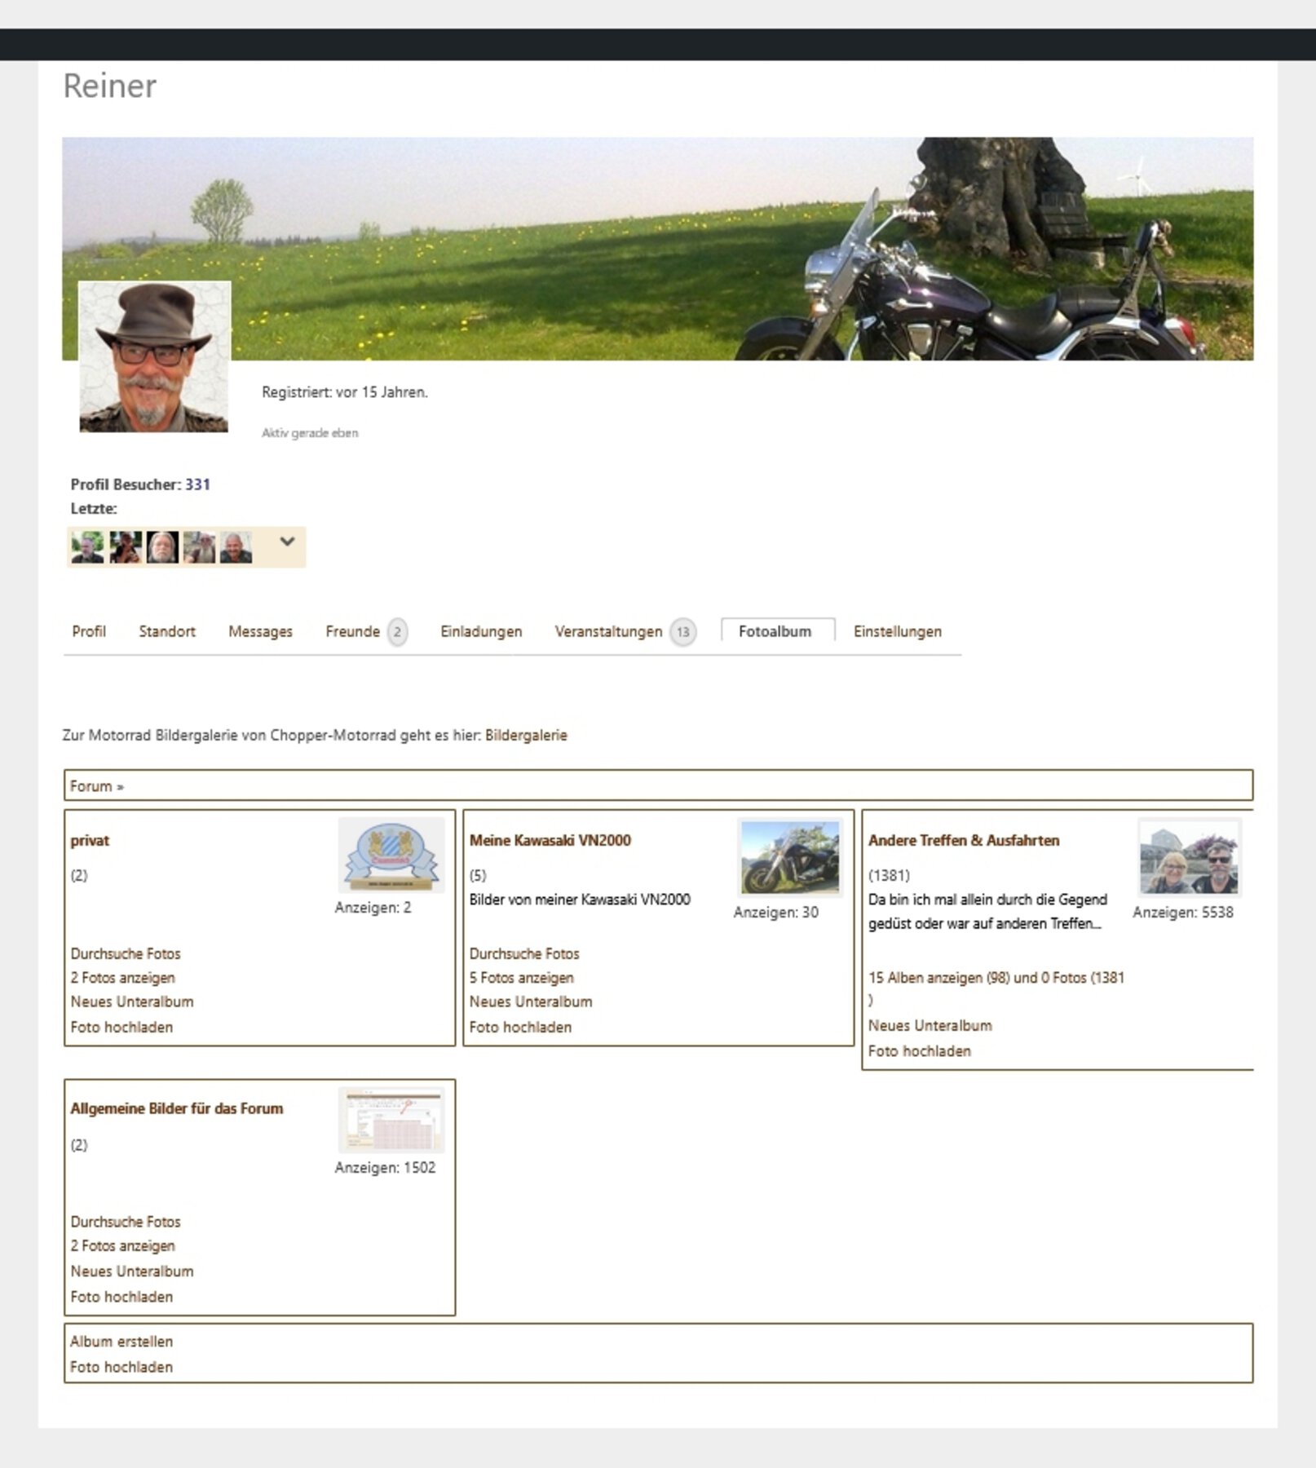The image size is (1316, 1468).
Task: Click 5 Fotos anzeigen under Kawasaki album
Action: (521, 977)
